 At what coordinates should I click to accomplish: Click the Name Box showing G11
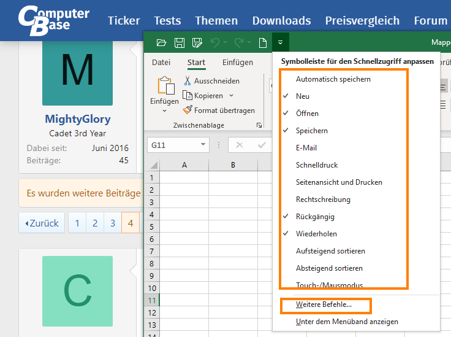tap(173, 145)
